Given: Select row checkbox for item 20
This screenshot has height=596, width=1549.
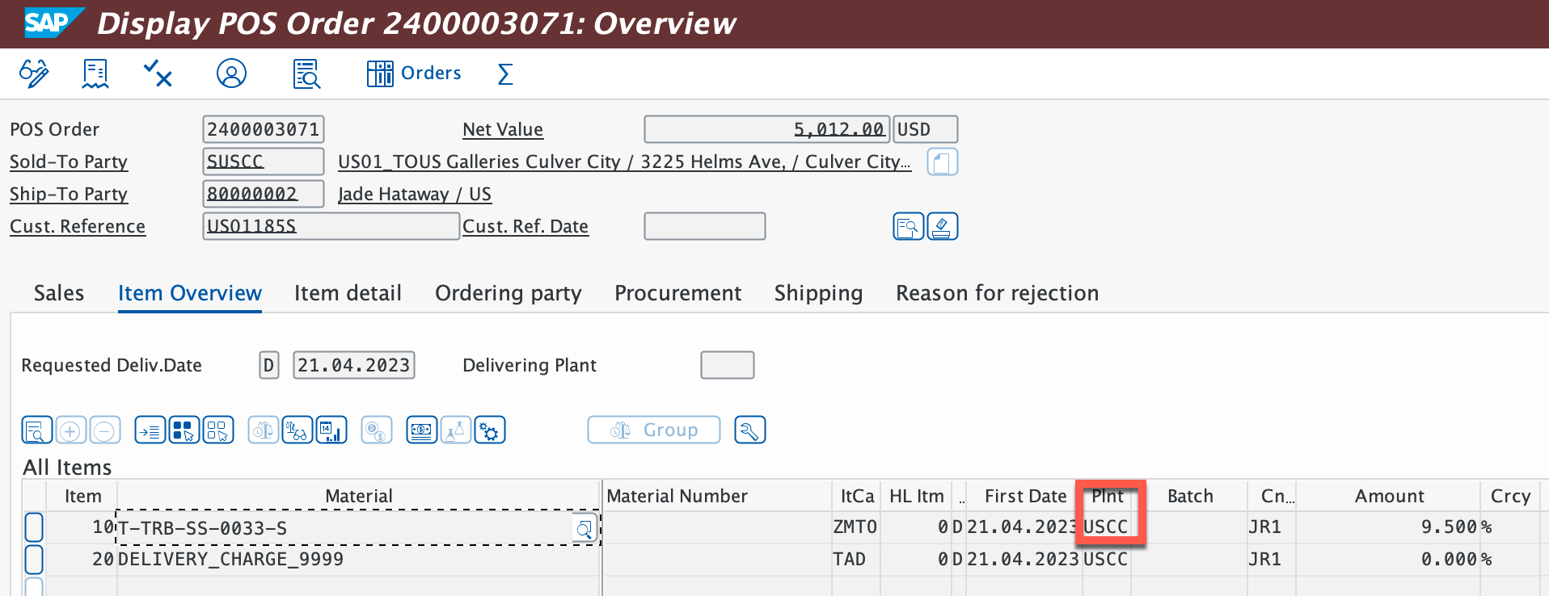Looking at the screenshot, I should click(x=34, y=559).
